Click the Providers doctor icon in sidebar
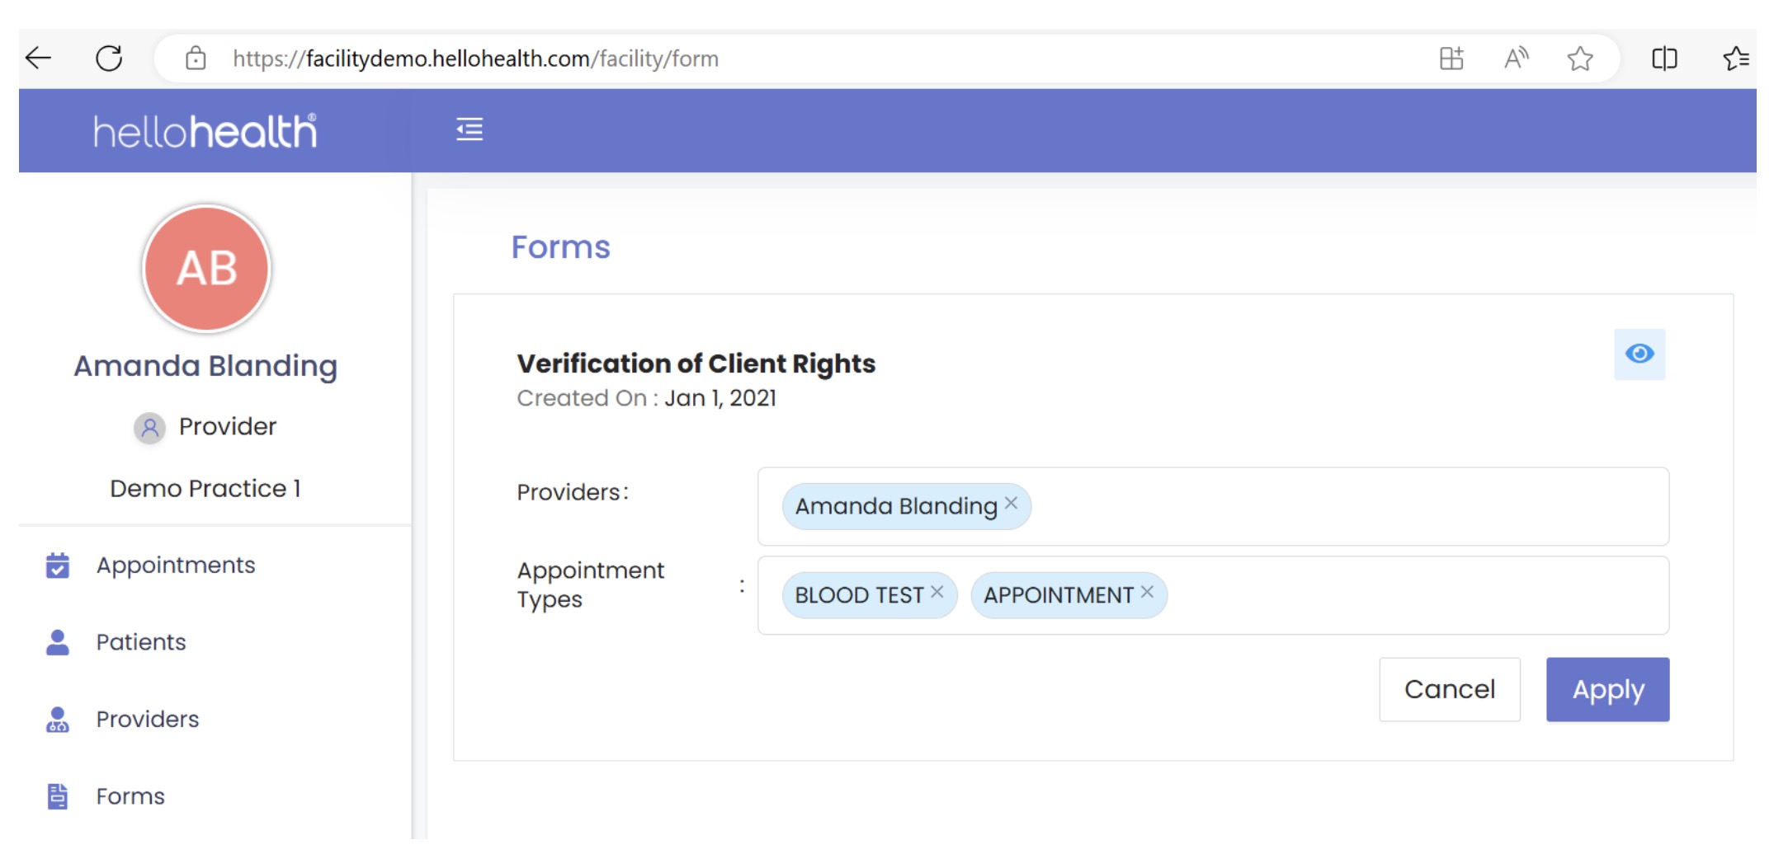1774x854 pixels. point(58,720)
